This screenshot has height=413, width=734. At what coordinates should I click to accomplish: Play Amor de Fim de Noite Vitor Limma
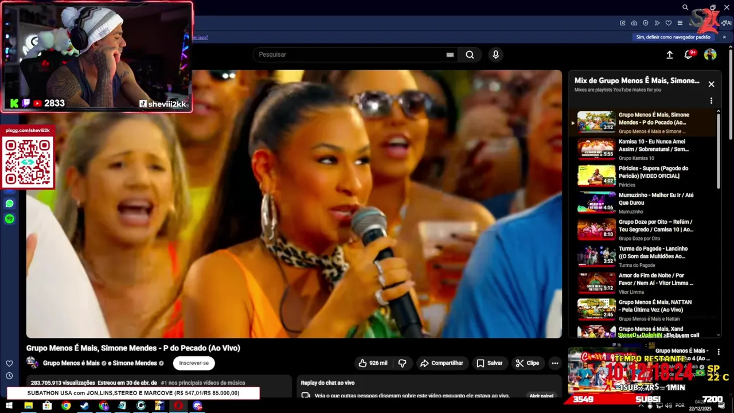[646, 283]
